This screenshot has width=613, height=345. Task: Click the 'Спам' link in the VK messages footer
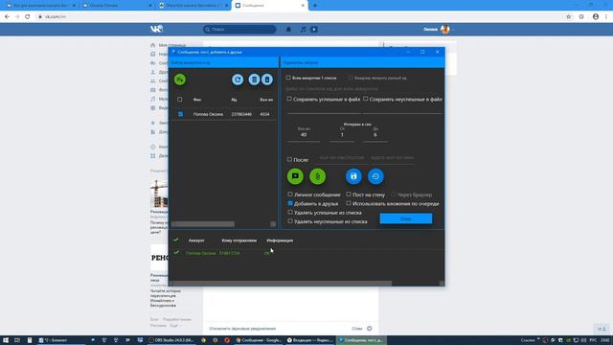tap(357, 329)
